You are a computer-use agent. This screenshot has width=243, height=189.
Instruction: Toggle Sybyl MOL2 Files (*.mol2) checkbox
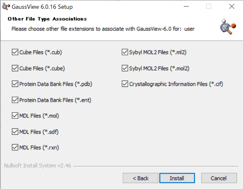click(x=125, y=68)
